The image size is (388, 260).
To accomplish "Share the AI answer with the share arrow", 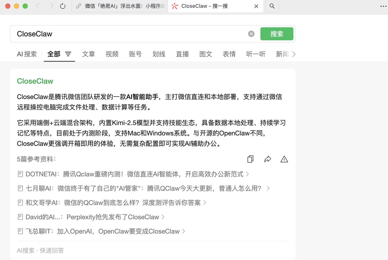I will 268,159.
